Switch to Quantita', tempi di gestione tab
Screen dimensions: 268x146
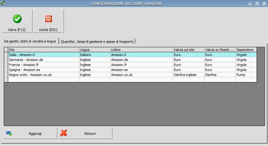coord(97,42)
